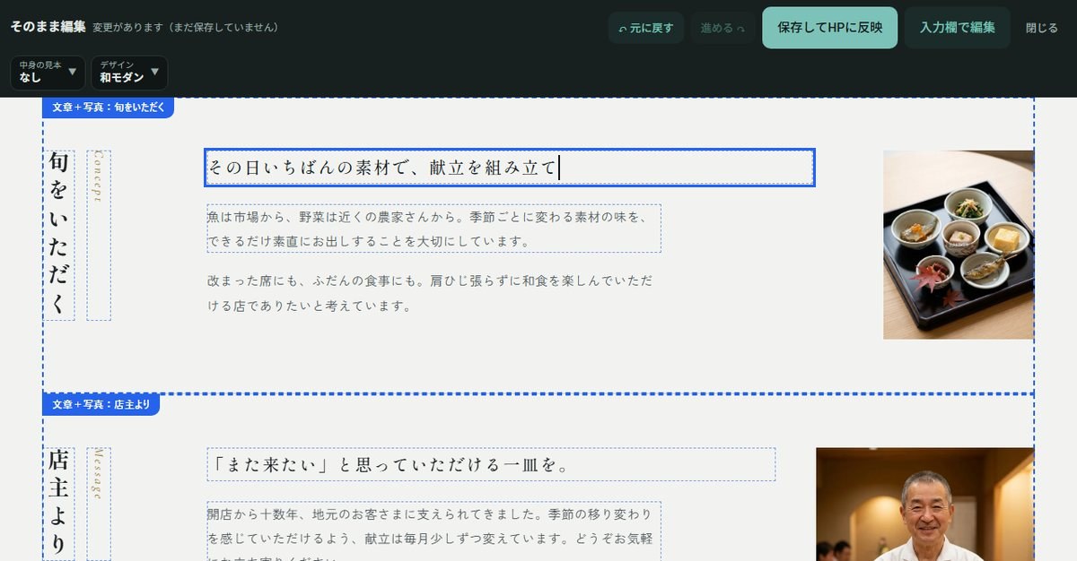Viewport: 1077px width, 561px height.
Task: Edit paragraph starting 改まった席にも
Action: [x=431, y=293]
